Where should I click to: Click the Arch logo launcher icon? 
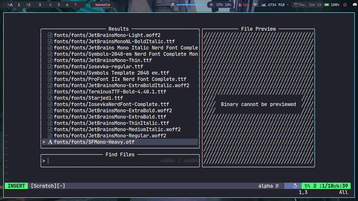tap(11, 5)
